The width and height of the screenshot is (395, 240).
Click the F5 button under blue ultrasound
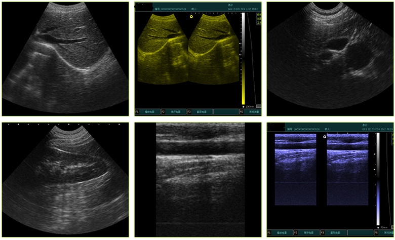384,232
